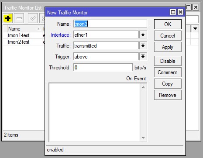Click the On Event scrollbar up arrow
This screenshot has width=203, height=158.
[143, 87]
